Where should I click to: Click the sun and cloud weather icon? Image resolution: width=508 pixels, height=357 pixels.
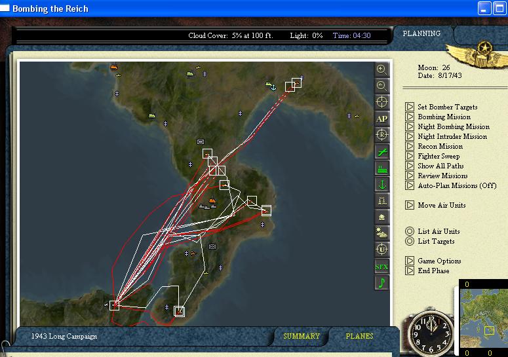381,233
